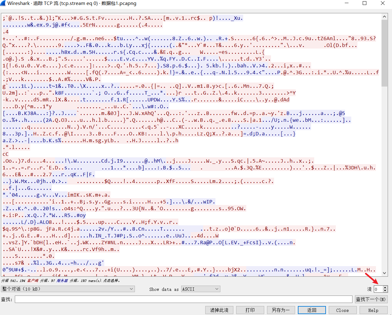Screen dimensions: 392x315
Task: Focus the 流 stream number field
Action: click(x=378, y=289)
